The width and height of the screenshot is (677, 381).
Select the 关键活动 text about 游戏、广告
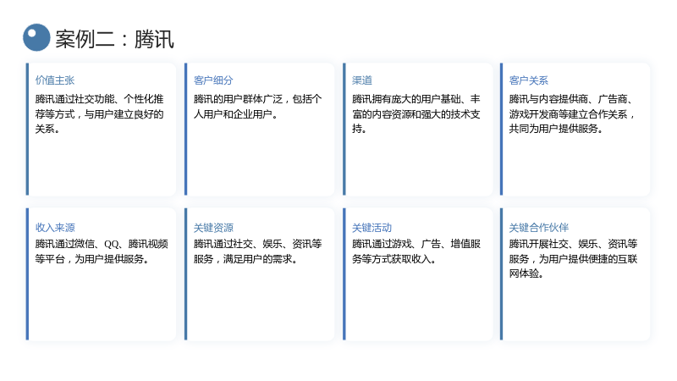coord(416,251)
